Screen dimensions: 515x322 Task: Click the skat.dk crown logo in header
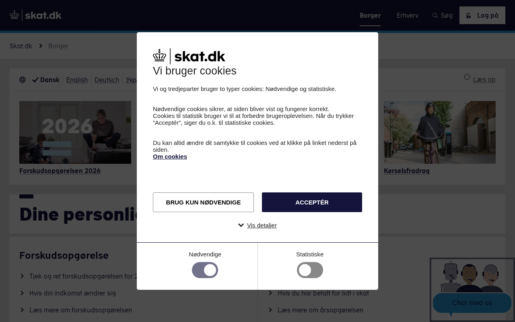pyautogui.click(x=35, y=15)
